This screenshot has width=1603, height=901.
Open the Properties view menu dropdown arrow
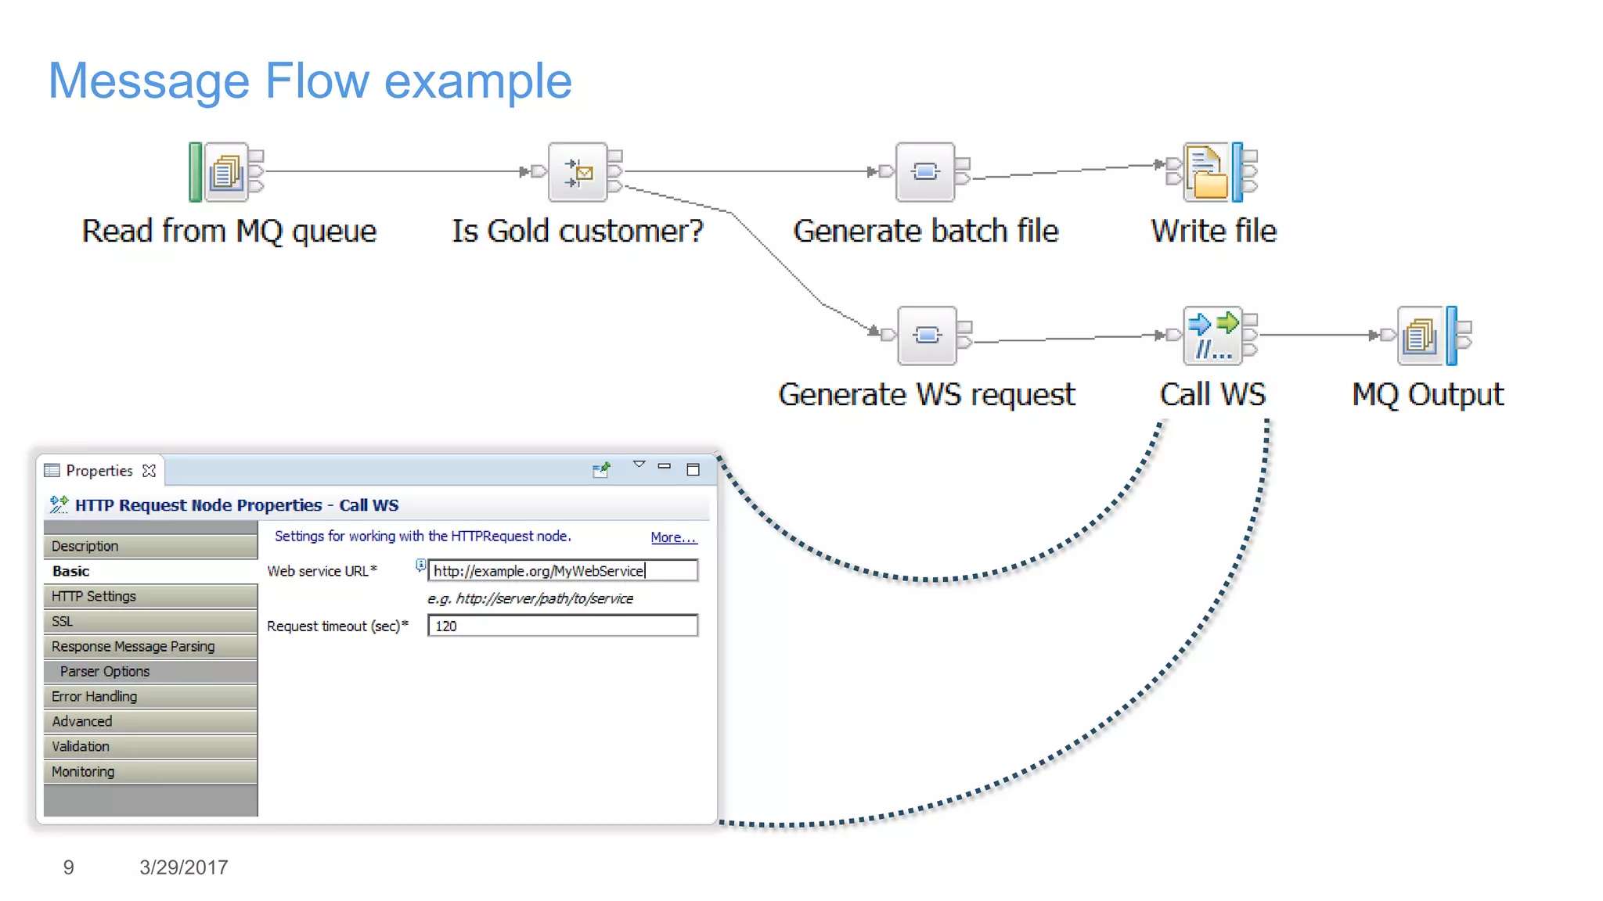639,465
